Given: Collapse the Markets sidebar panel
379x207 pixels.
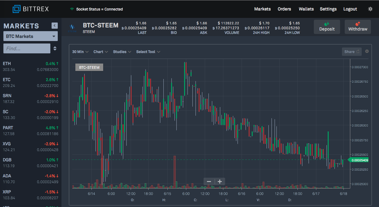Looking at the screenshot, I should (55, 26).
